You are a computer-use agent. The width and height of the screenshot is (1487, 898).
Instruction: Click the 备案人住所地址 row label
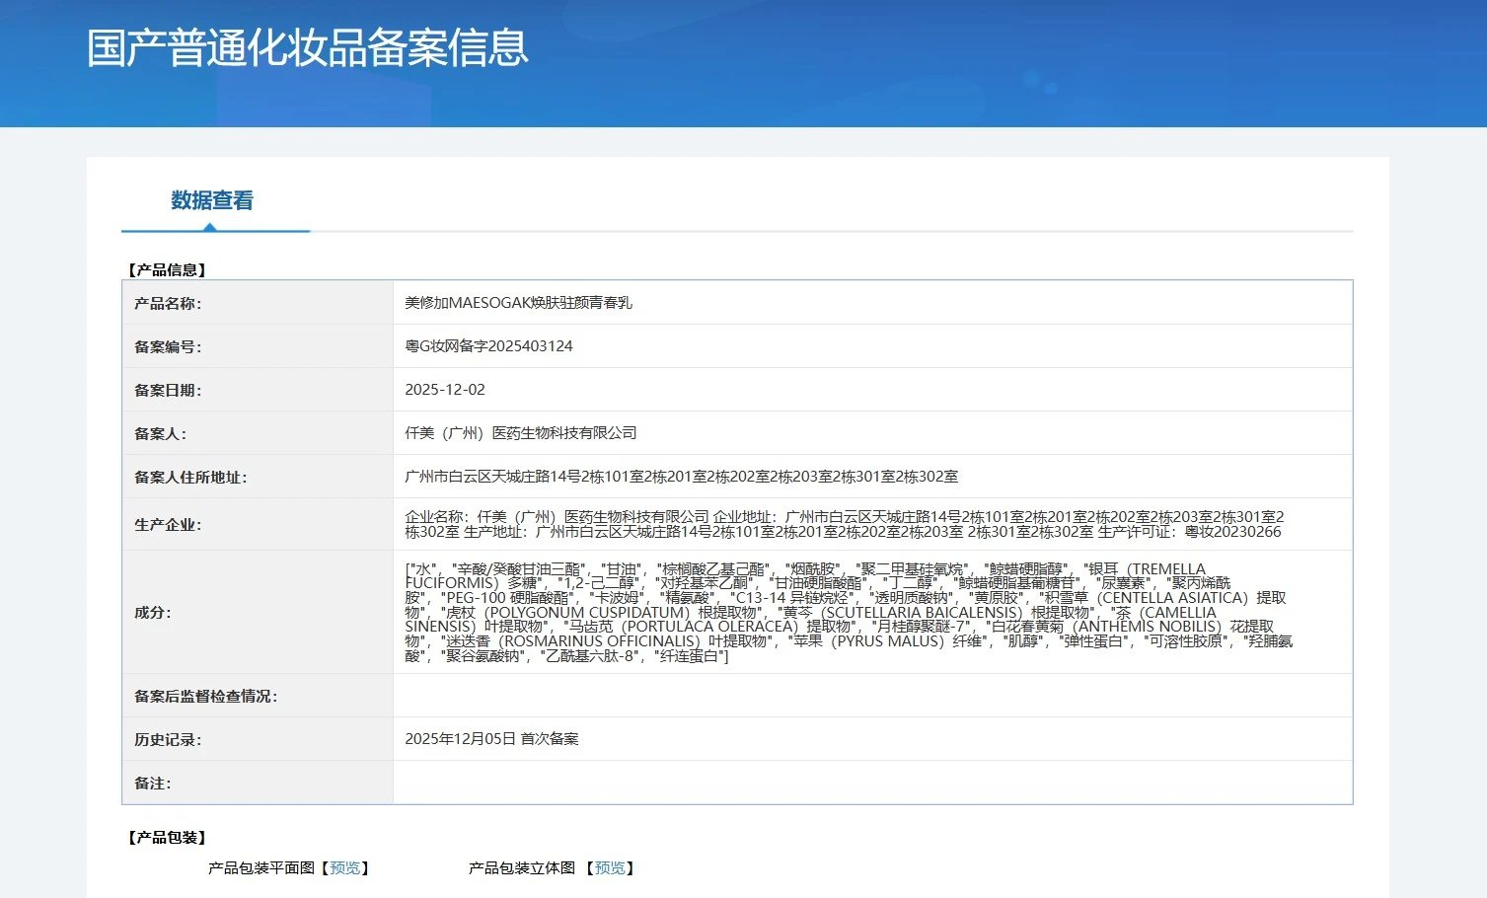pos(190,477)
